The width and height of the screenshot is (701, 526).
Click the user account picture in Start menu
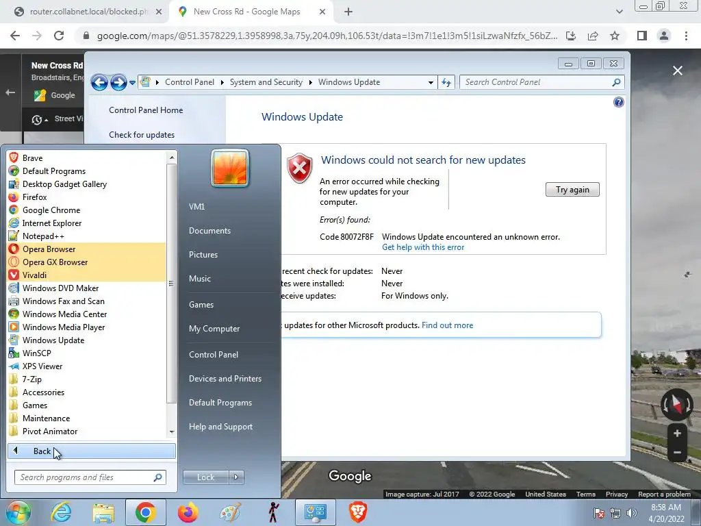(230, 168)
